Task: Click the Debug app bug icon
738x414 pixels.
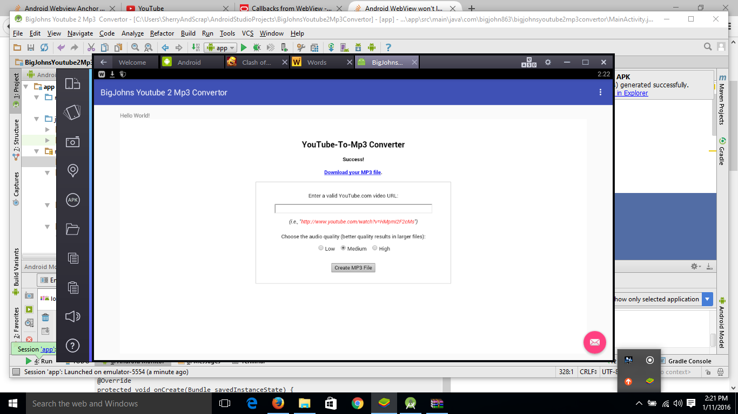Action: 258,47
